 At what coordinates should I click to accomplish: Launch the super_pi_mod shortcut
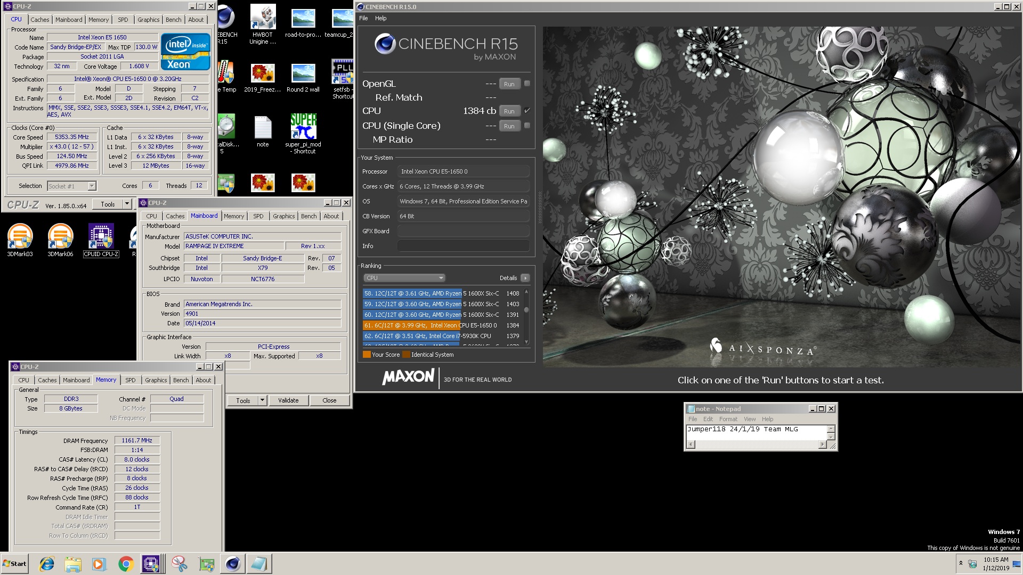303,133
